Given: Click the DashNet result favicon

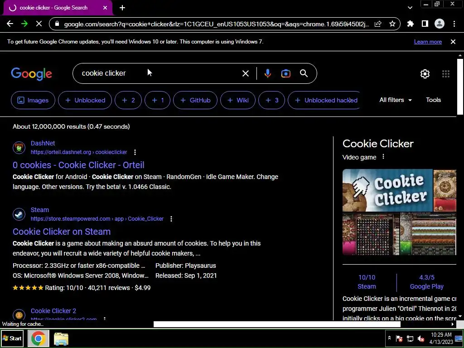Looking at the screenshot, I should point(19,147).
